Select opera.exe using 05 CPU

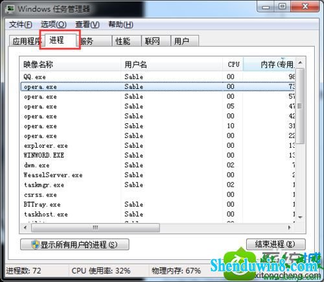click(157, 106)
